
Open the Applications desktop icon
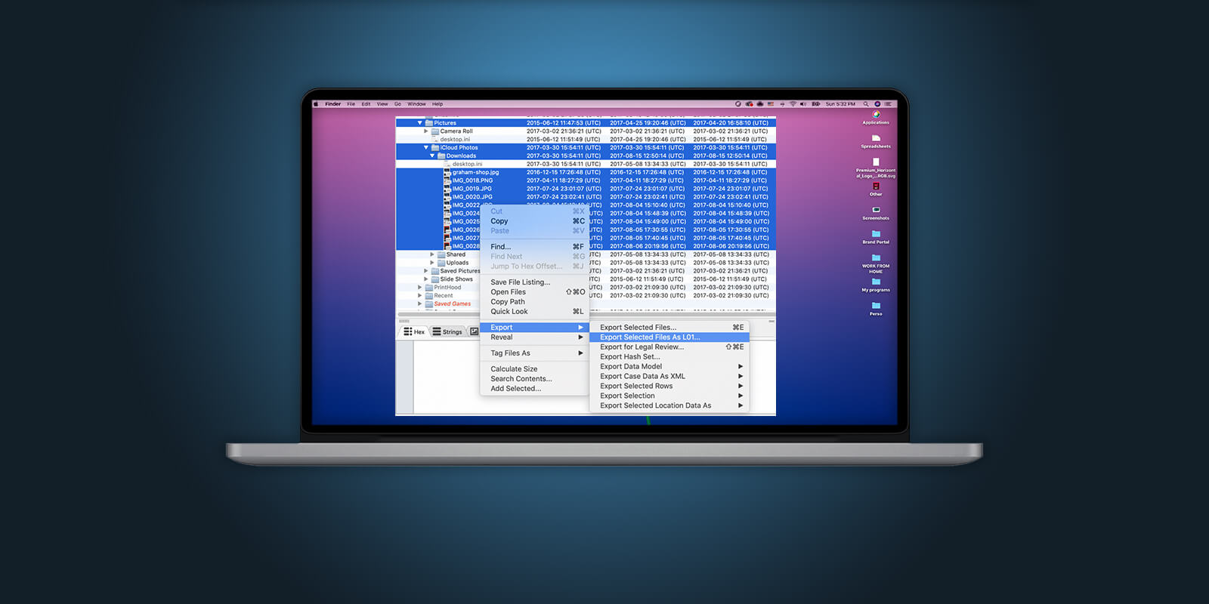(x=876, y=115)
